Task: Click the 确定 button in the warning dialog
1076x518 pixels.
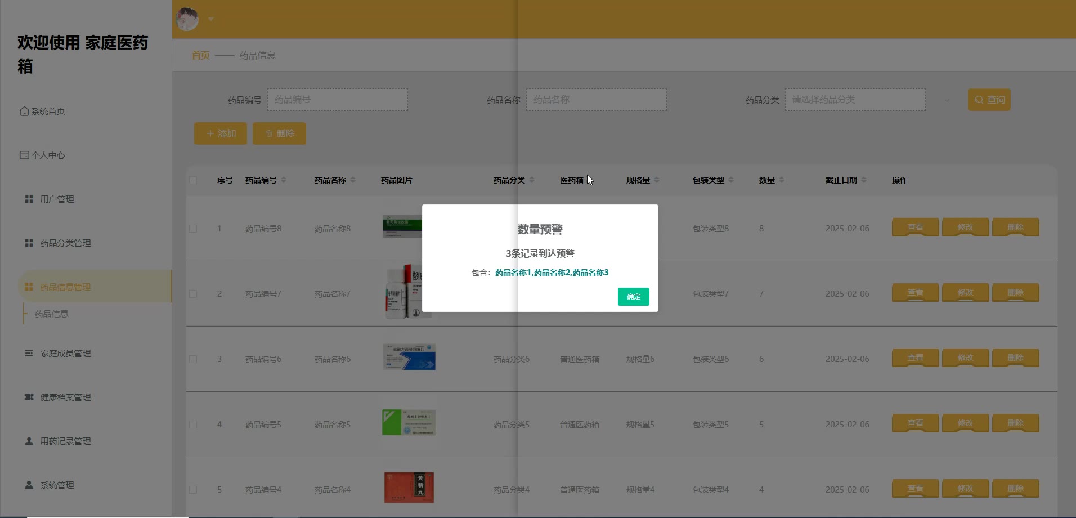Action: click(x=633, y=297)
